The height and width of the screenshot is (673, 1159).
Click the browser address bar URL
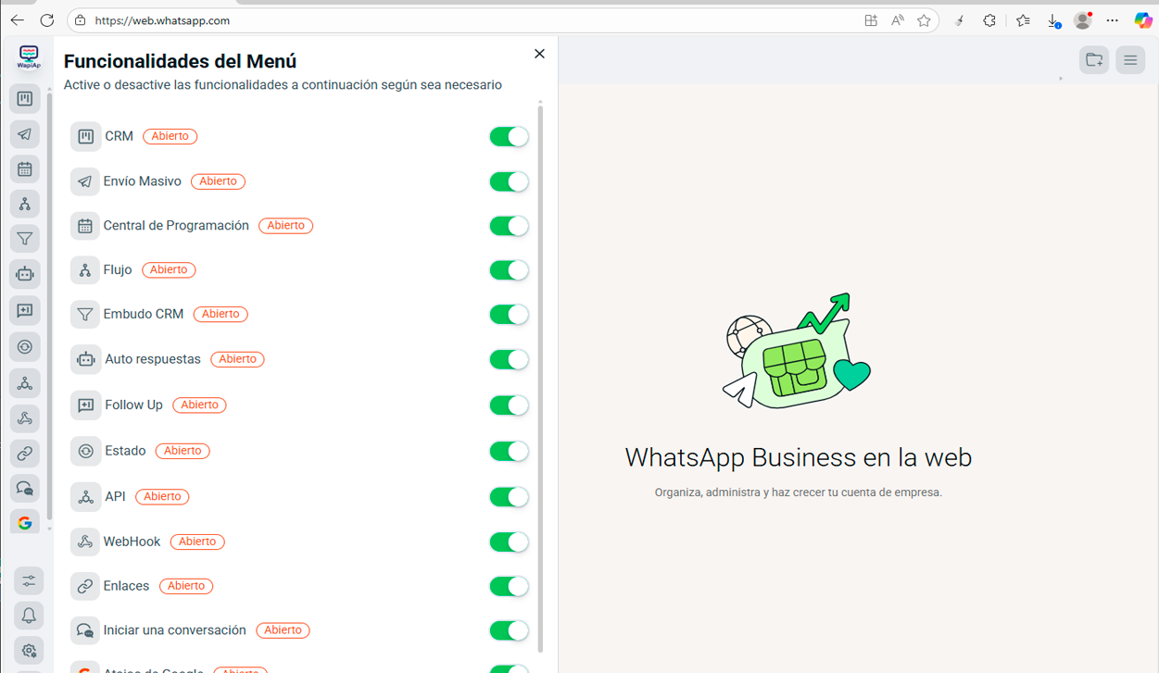[371, 20]
